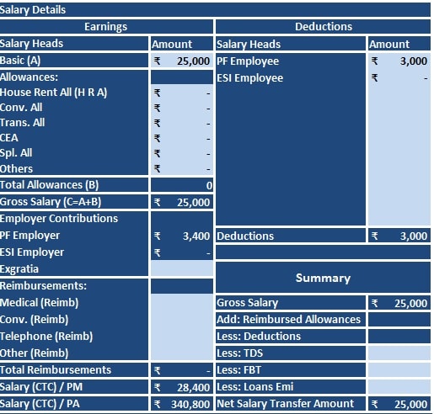Click the Earnings section header
The width and height of the screenshot is (434, 414).
(106, 27)
